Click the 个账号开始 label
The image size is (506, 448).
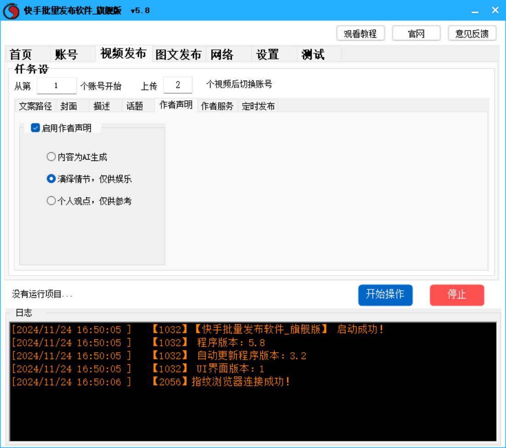100,86
